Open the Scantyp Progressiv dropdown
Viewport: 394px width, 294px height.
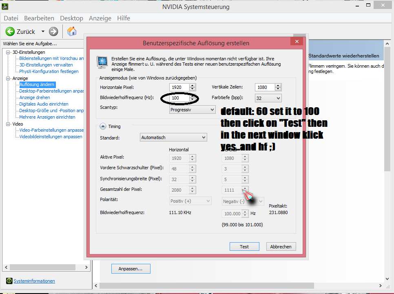click(192, 110)
